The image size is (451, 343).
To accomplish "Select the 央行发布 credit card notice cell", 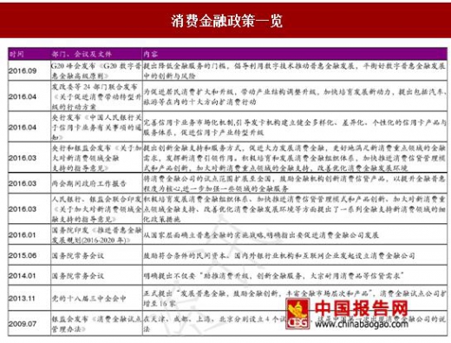I will (x=96, y=127).
